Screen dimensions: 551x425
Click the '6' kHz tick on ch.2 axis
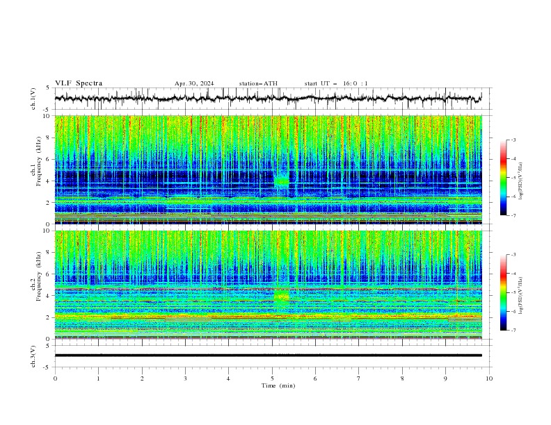point(49,274)
